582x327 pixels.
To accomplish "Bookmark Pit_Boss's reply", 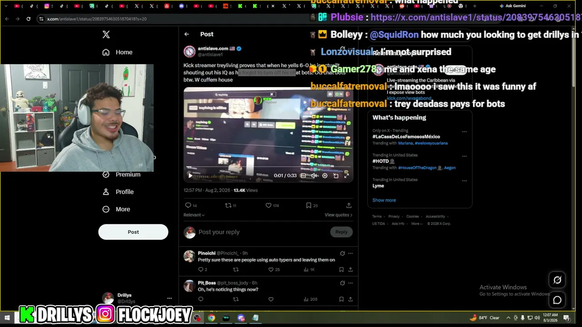I will (x=341, y=299).
